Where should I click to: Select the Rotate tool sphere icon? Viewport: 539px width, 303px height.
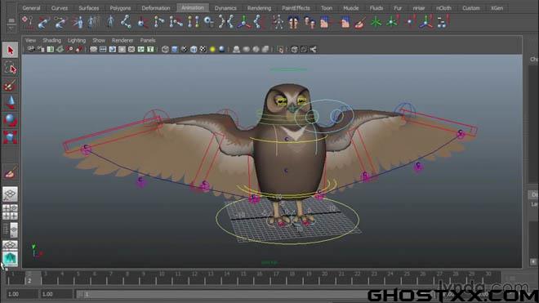pyautogui.click(x=10, y=120)
